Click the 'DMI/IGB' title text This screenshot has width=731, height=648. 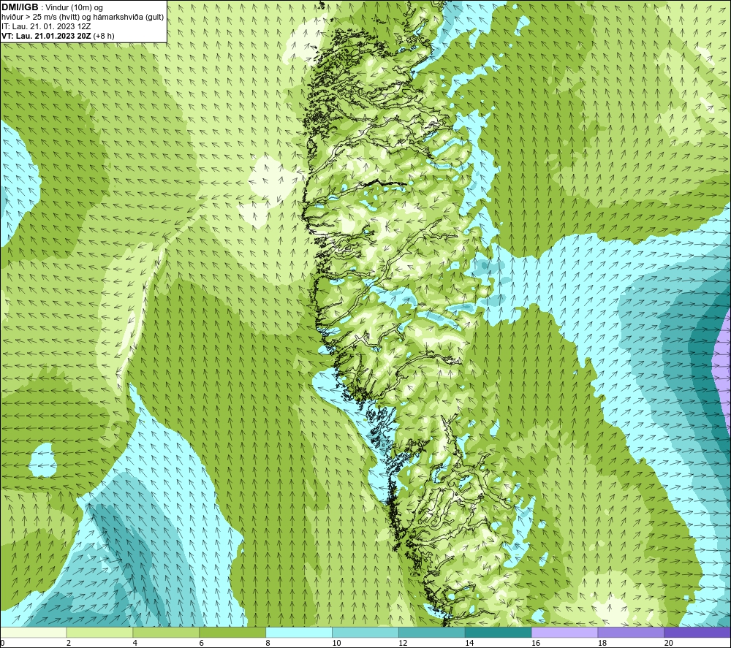pos(20,7)
